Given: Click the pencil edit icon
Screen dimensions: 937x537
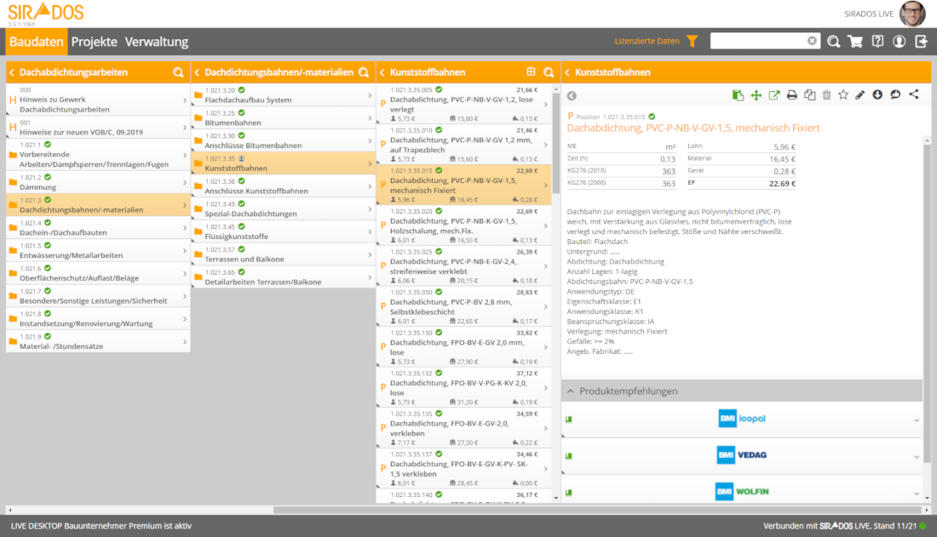Looking at the screenshot, I should pyautogui.click(x=860, y=95).
